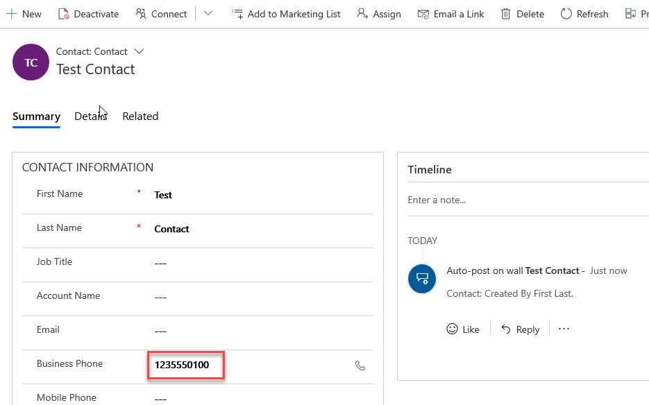
Task: Click the Just now timestamp
Action: [x=609, y=270]
